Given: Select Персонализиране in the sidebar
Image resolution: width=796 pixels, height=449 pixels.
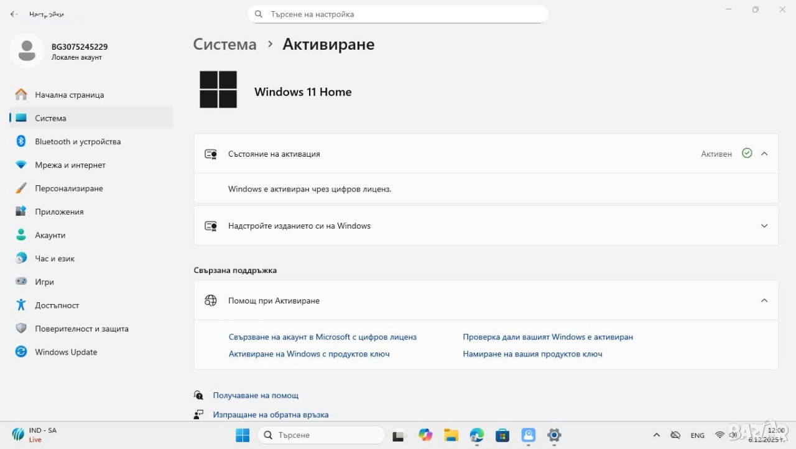Looking at the screenshot, I should [68, 188].
